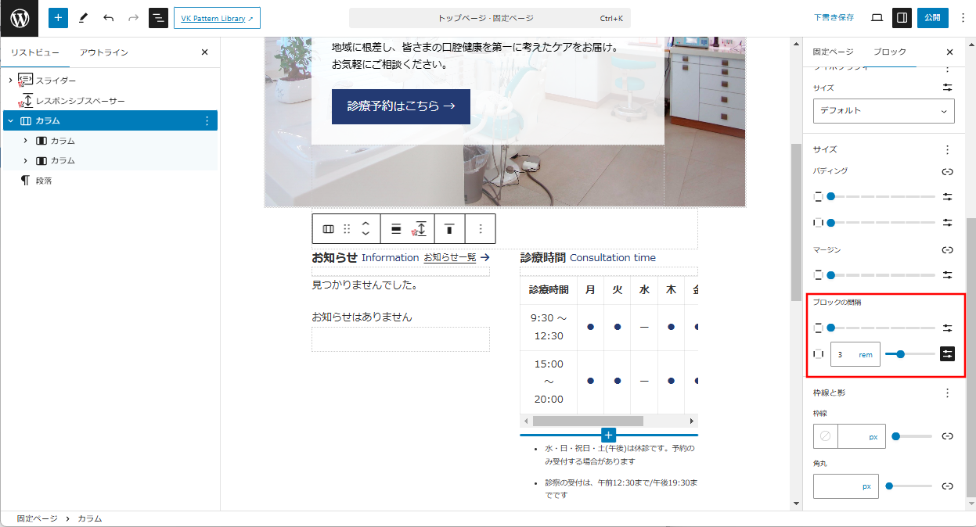Toggle the document overview list icon
The image size is (976, 527).
158,18
